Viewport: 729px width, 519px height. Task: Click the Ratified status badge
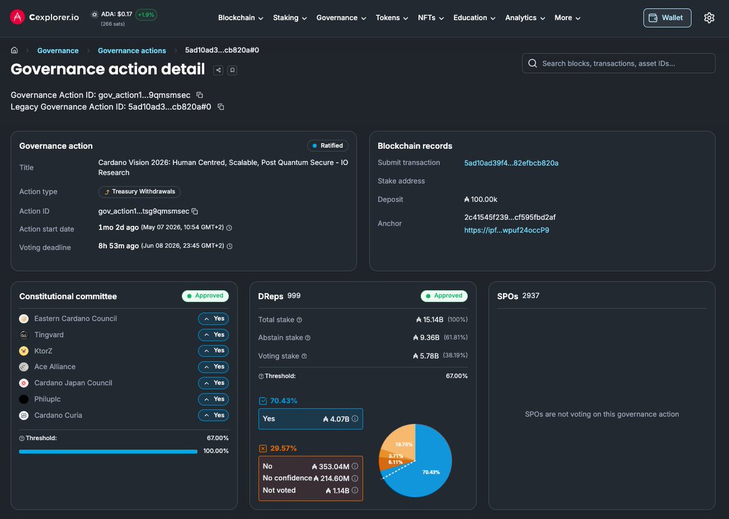click(x=327, y=146)
